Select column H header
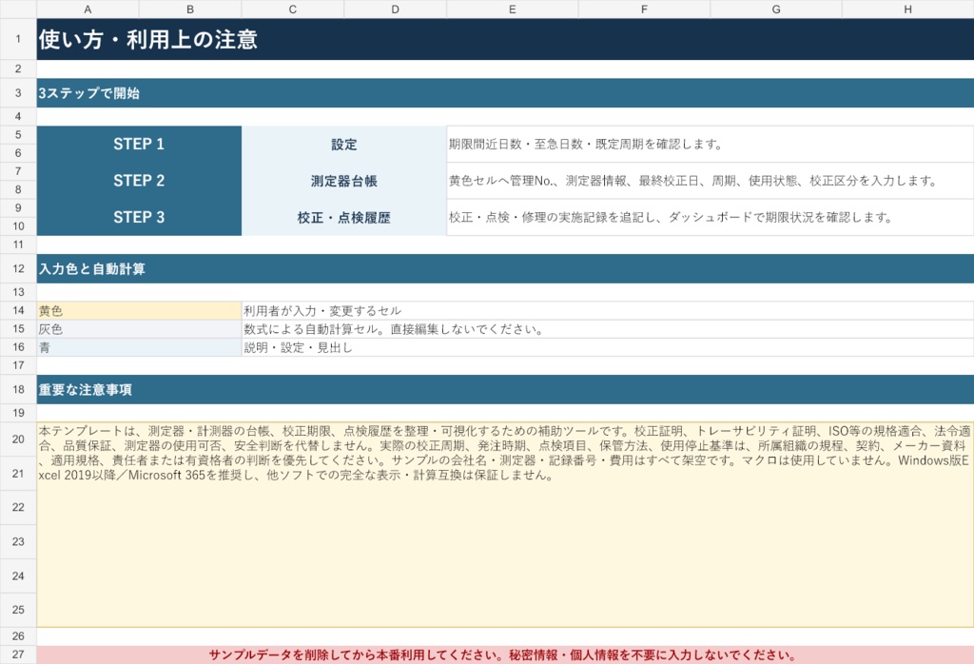974x664 pixels. tap(907, 10)
